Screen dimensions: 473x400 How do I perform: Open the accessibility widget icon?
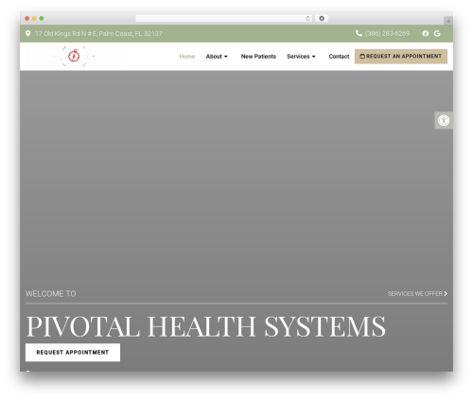(444, 120)
